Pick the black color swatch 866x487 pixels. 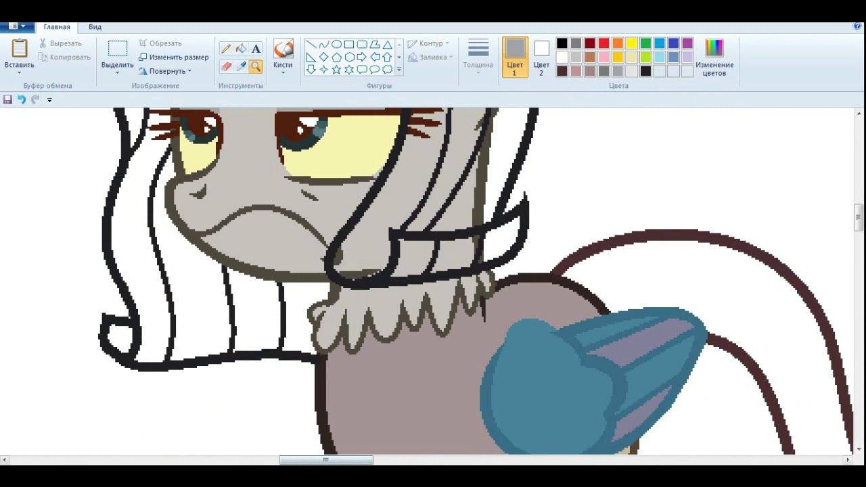(x=562, y=43)
